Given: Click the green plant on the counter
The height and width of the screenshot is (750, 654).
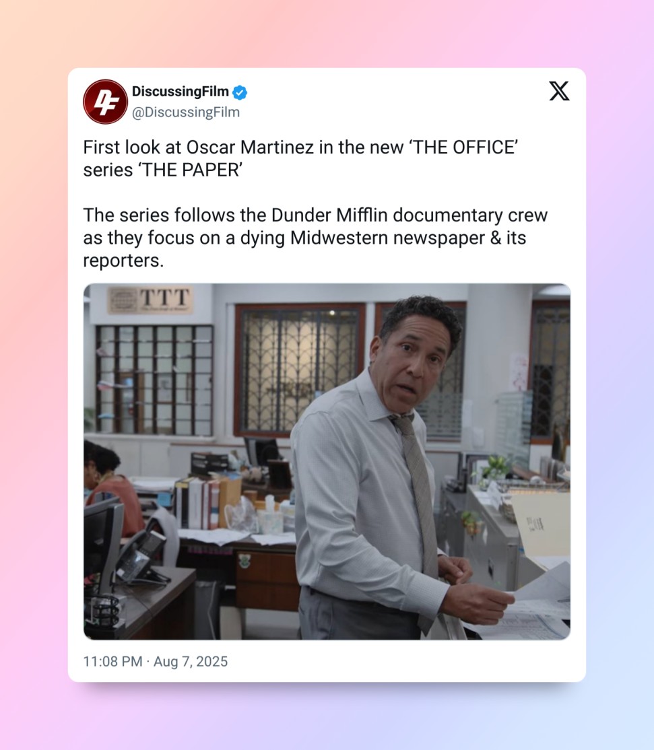Looking at the screenshot, I should coord(494,466).
